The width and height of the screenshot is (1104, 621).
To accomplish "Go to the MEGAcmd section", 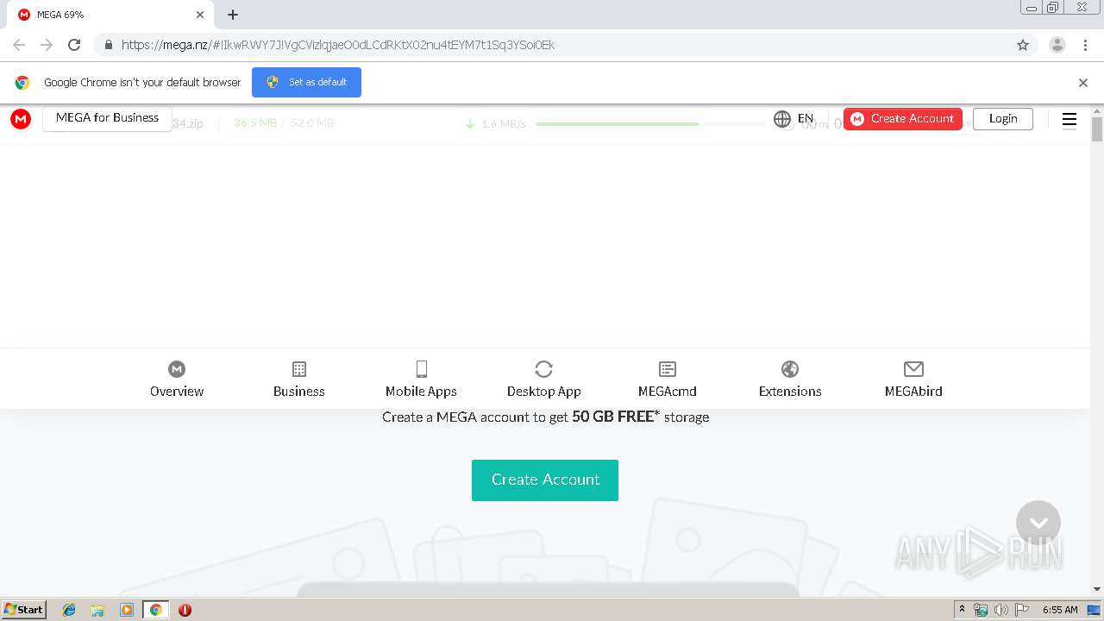I will point(668,379).
